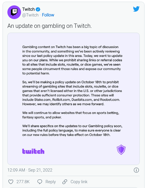Click the Twitch display name
The image size is (146, 188).
point(28,9)
